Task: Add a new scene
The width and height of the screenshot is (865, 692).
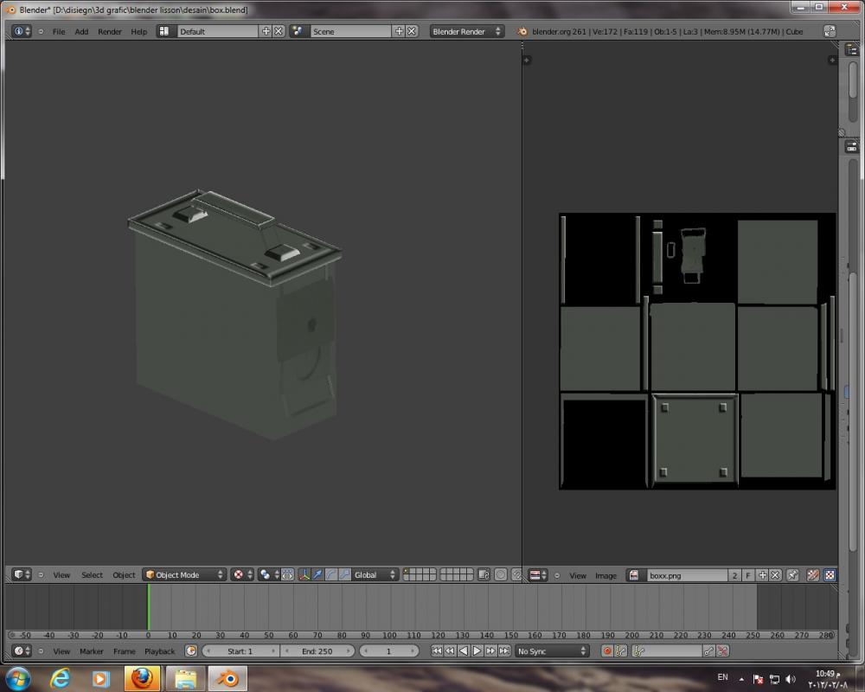Action: [399, 31]
